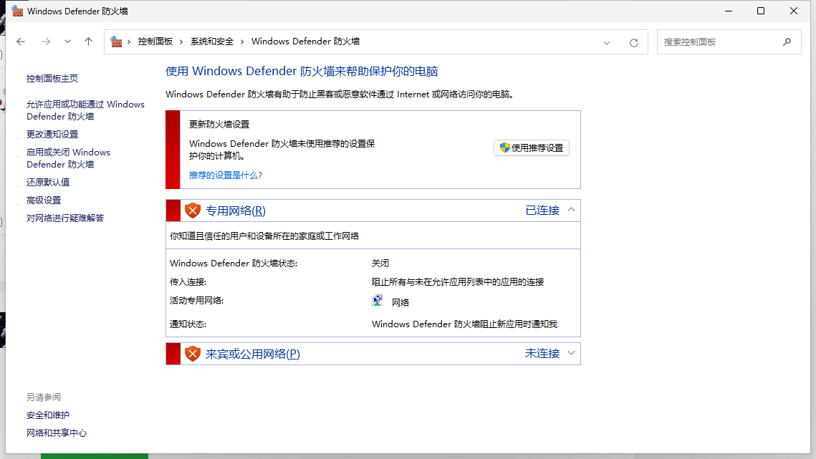816x459 pixels.
Task: Click 专用网络(R) section title
Action: point(235,211)
